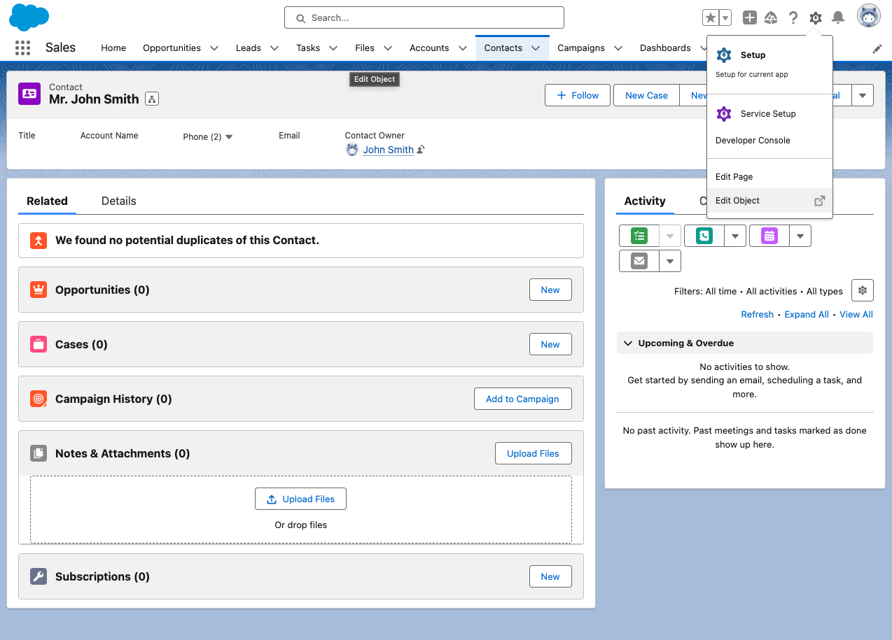Open the Global Actions plus icon
Image resolution: width=892 pixels, height=640 pixels.
pos(750,17)
